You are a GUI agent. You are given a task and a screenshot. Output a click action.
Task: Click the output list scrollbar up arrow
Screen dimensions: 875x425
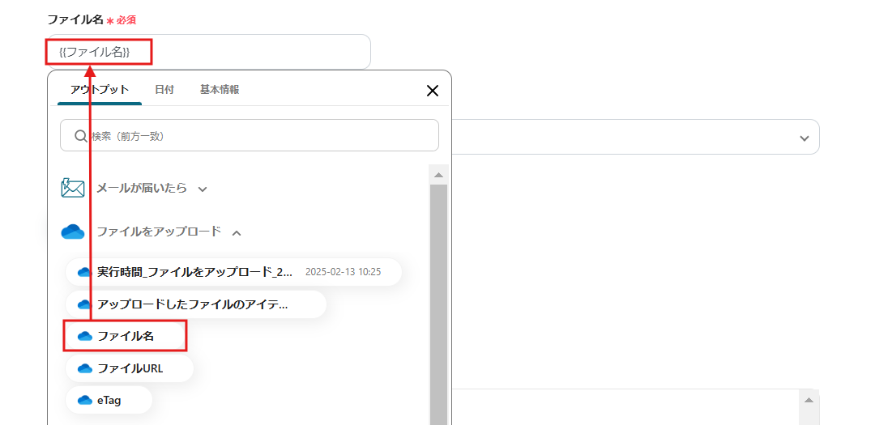click(438, 175)
